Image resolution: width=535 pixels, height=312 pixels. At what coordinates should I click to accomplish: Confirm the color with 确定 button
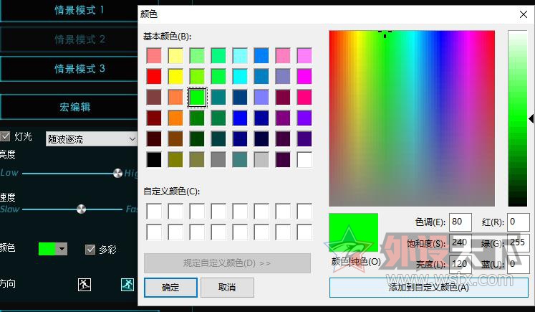pyautogui.click(x=170, y=288)
